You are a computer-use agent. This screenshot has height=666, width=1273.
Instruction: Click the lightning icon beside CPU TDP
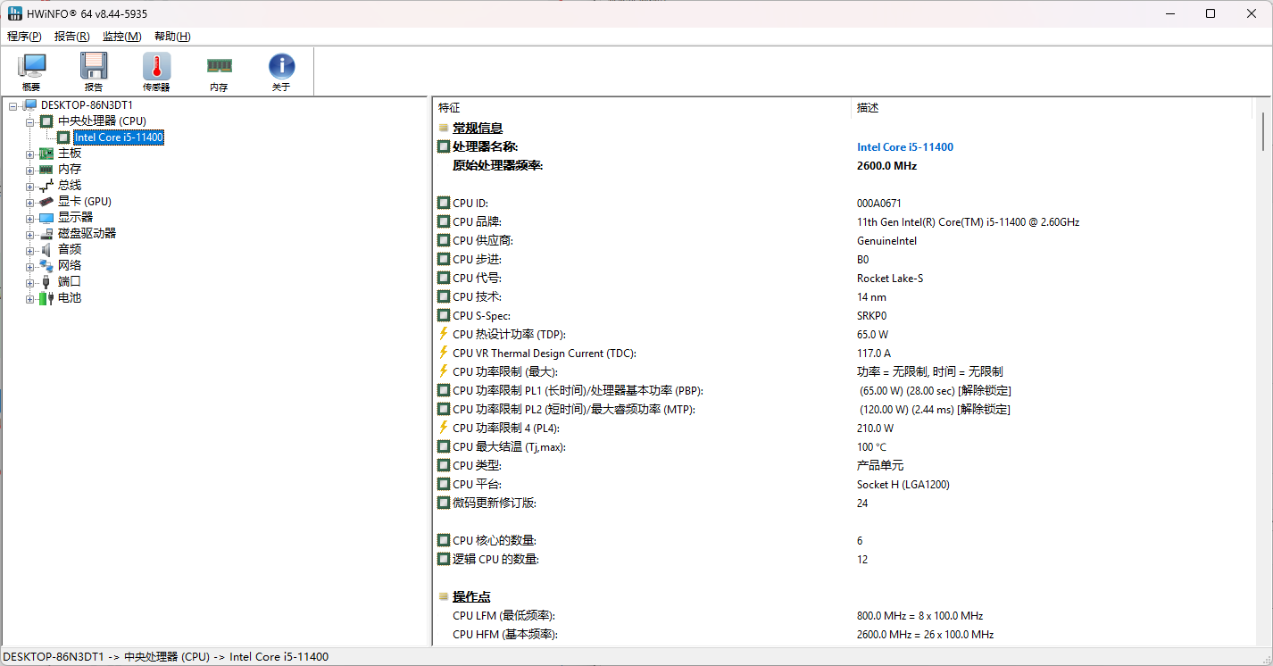[x=443, y=334]
